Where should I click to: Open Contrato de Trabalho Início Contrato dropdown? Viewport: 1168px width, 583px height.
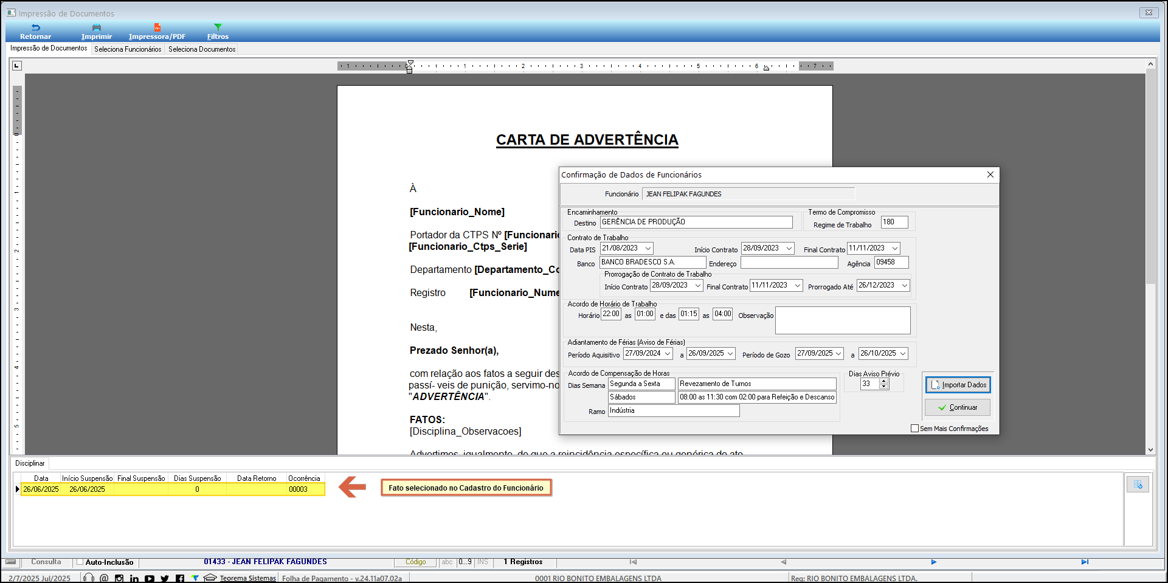pyautogui.click(x=789, y=248)
